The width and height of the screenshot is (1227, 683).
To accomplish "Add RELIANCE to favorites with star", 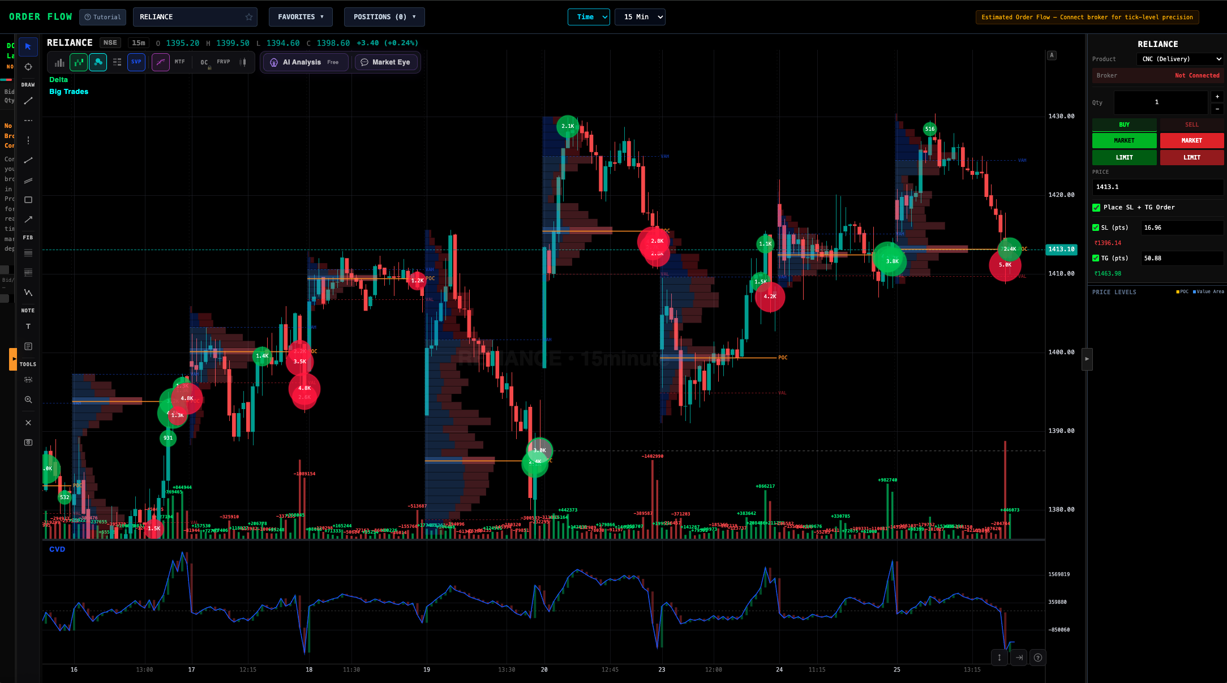I will click(x=249, y=17).
